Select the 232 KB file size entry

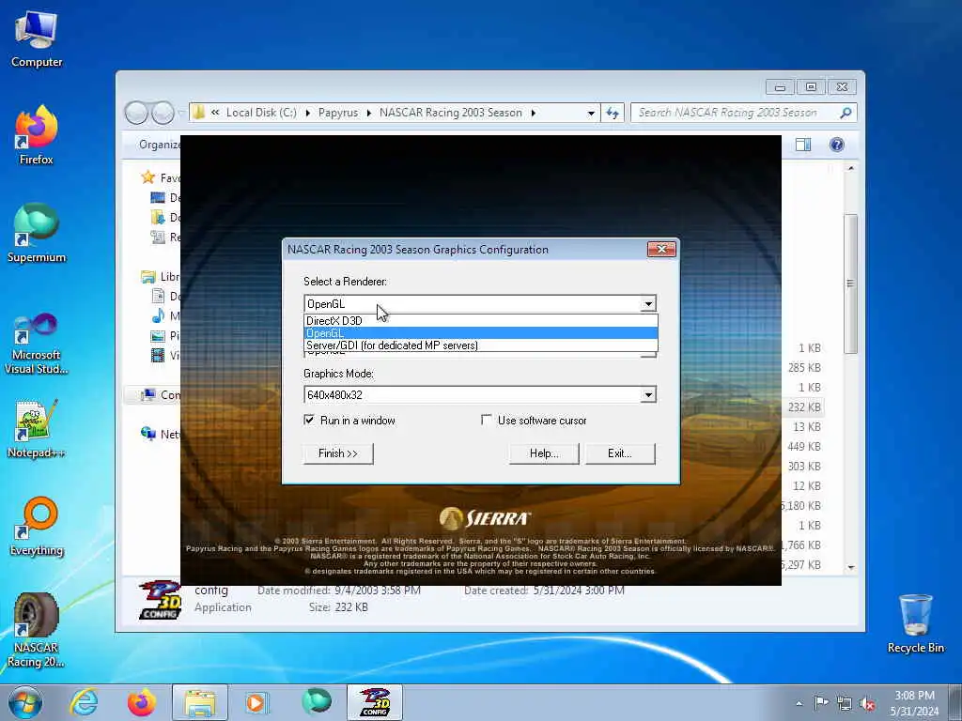[x=804, y=407]
